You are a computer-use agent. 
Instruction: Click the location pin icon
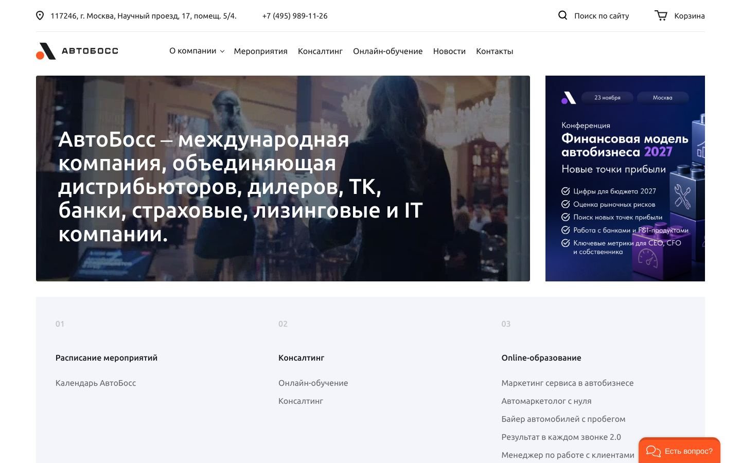[x=40, y=15]
